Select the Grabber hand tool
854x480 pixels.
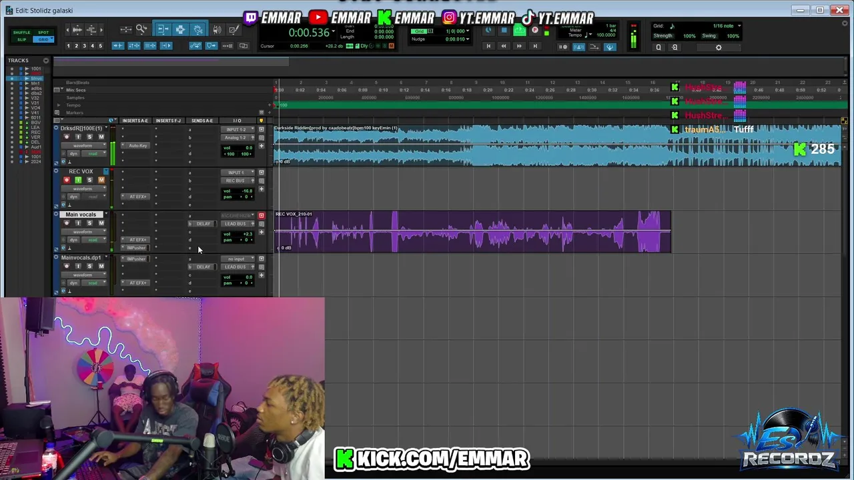198,29
